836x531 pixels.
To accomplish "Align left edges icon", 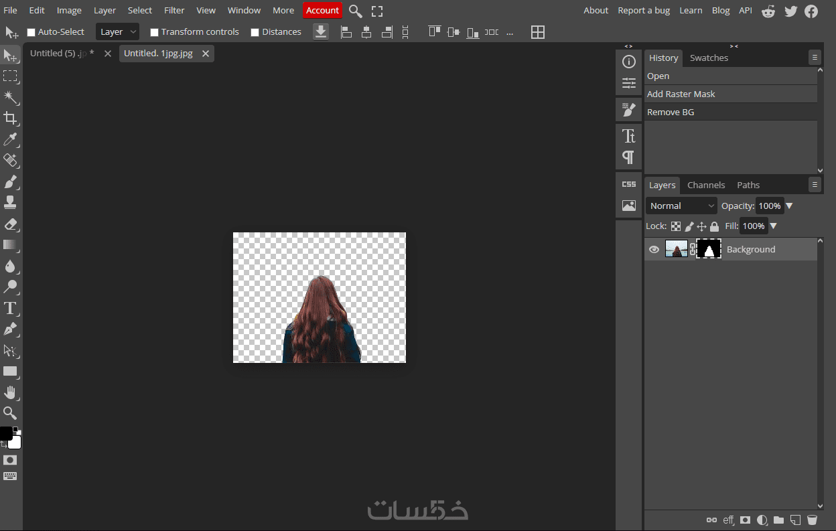I will tap(346, 31).
